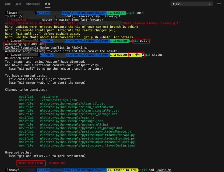This screenshot has width=224, height=172.
Task: Open the 问题 (Problems) panel tab
Action: point(8,4)
